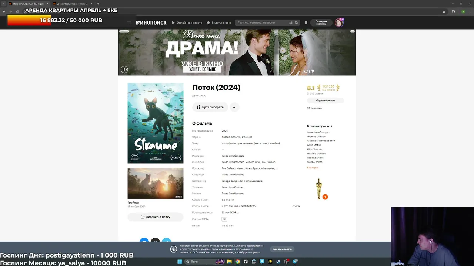This screenshot has width=474, height=266.
Task: Open the three-dots more options button
Action: tap(234, 107)
